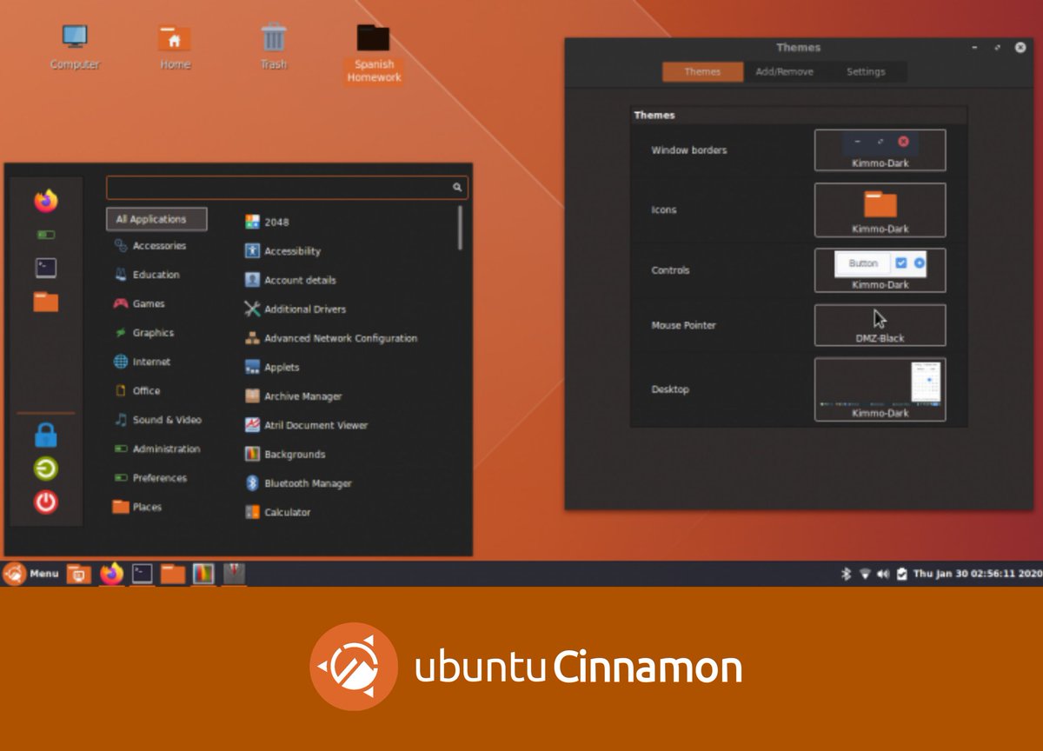Screen dimensions: 1043x751
Task: Select the Office category
Action: pyautogui.click(x=137, y=391)
